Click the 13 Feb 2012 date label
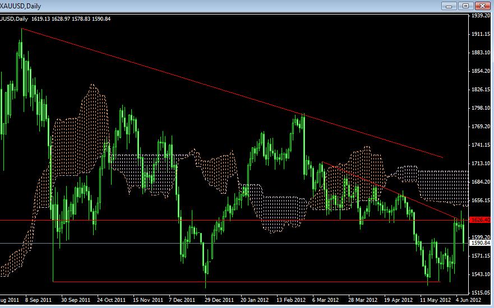The height and width of the screenshot is (308, 494). [x=291, y=300]
